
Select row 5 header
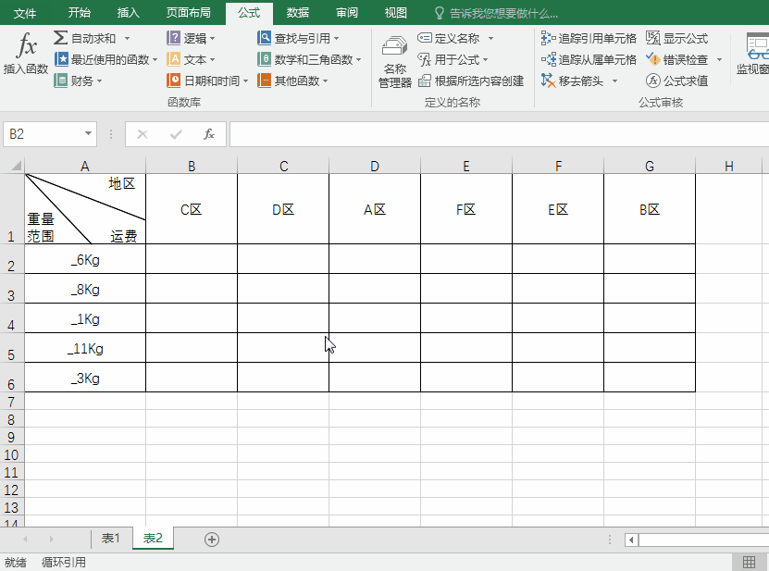[x=11, y=348]
